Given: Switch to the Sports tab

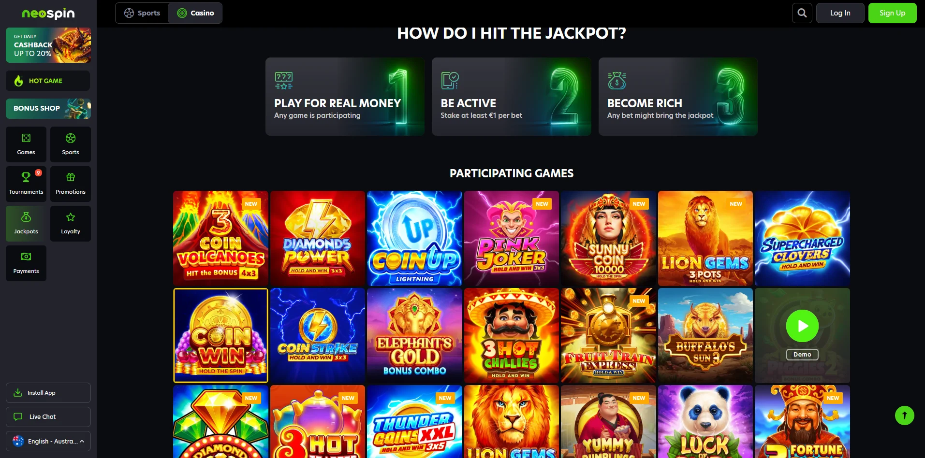Looking at the screenshot, I should 142,13.
